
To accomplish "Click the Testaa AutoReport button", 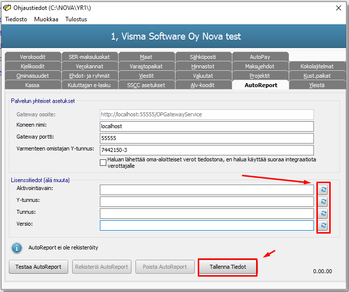I will coord(39,267).
